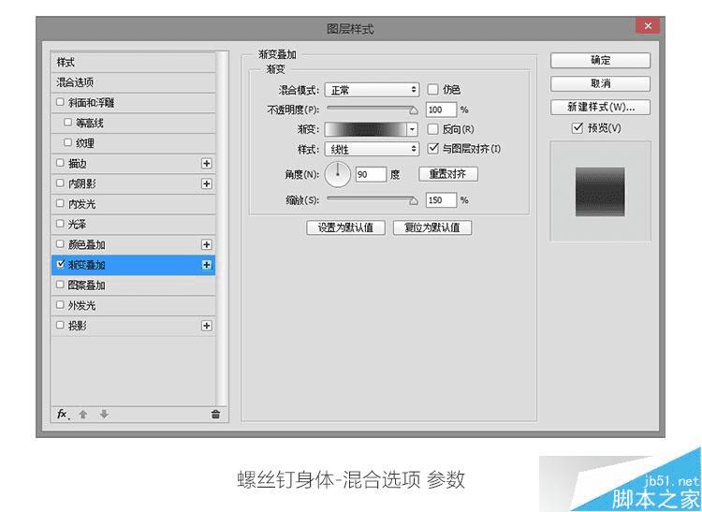Click the fx add-effect icon
This screenshot has width=702, height=512.
(63, 414)
